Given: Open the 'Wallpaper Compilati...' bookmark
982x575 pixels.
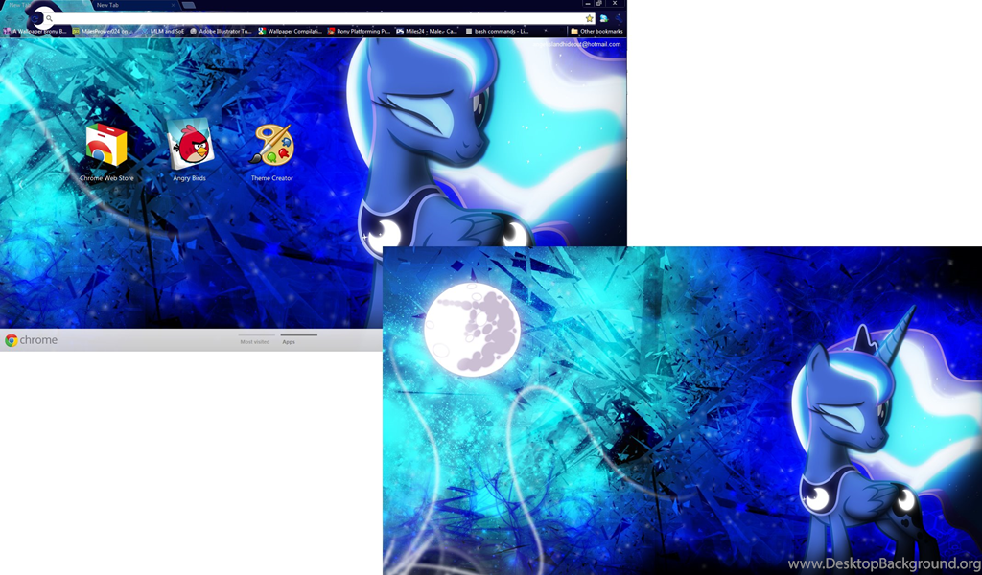Looking at the screenshot, I should [290, 32].
